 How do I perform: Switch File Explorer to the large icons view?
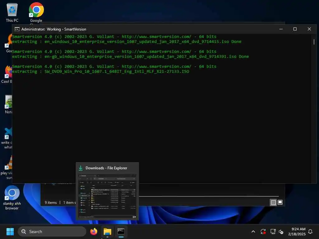coord(280,202)
